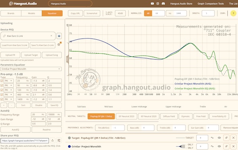The image size is (238, 150).
Task: Click the Hangout.Audio logo
Action: 23,4
